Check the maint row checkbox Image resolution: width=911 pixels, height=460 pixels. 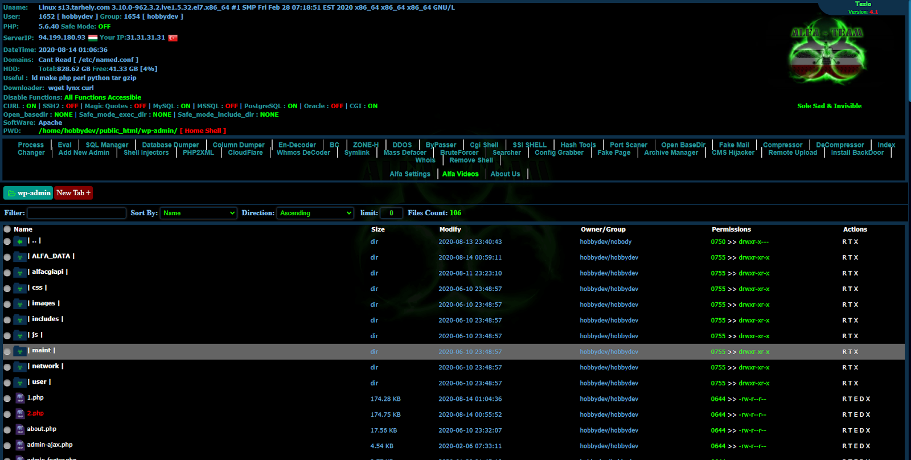click(7, 352)
